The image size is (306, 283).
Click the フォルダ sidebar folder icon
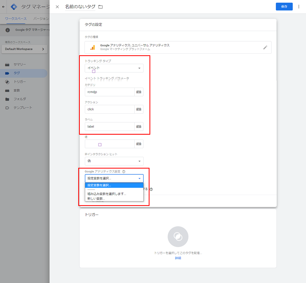[7, 99]
